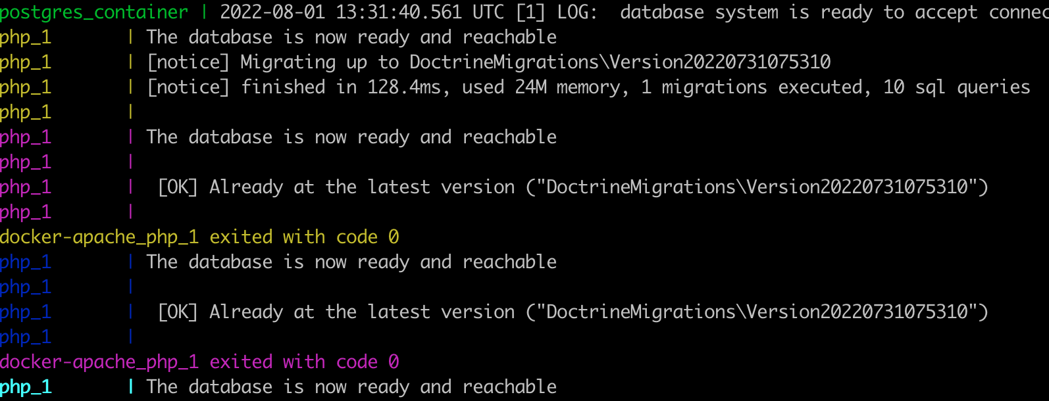Click the first yellow php_1 label

(26, 37)
